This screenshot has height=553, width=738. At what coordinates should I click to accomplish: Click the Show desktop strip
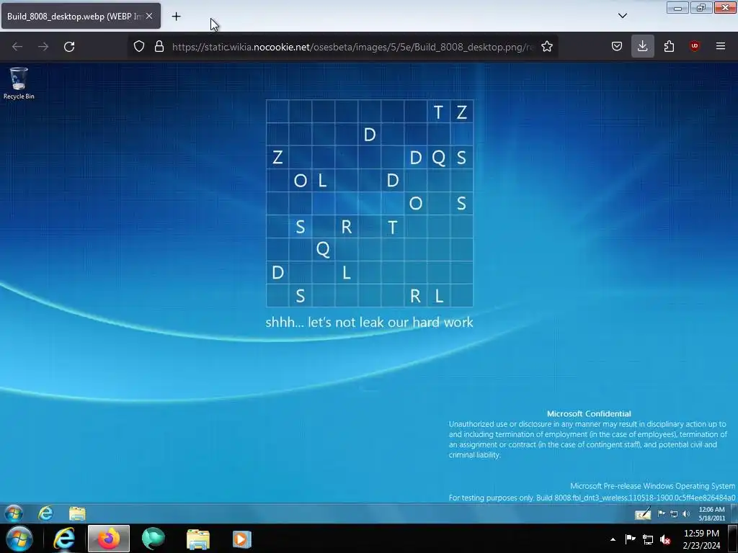point(733,539)
